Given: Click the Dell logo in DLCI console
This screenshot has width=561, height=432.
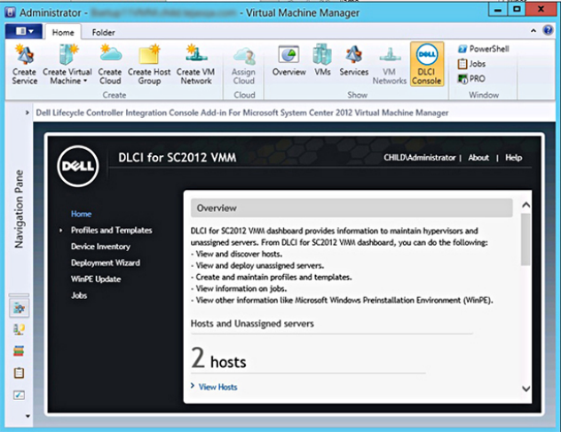Looking at the screenshot, I should tap(78, 166).
